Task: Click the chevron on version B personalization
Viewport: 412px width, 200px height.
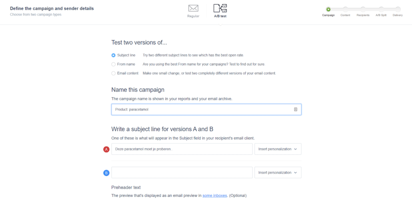Action: point(296,173)
